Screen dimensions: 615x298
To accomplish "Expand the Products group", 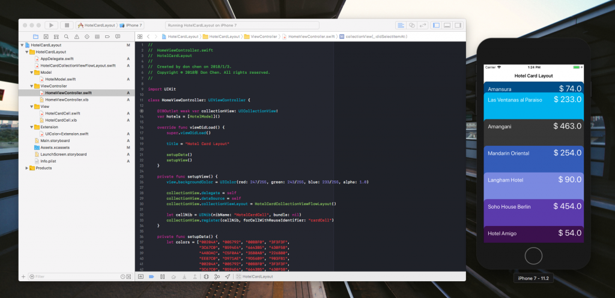I will (x=27, y=168).
